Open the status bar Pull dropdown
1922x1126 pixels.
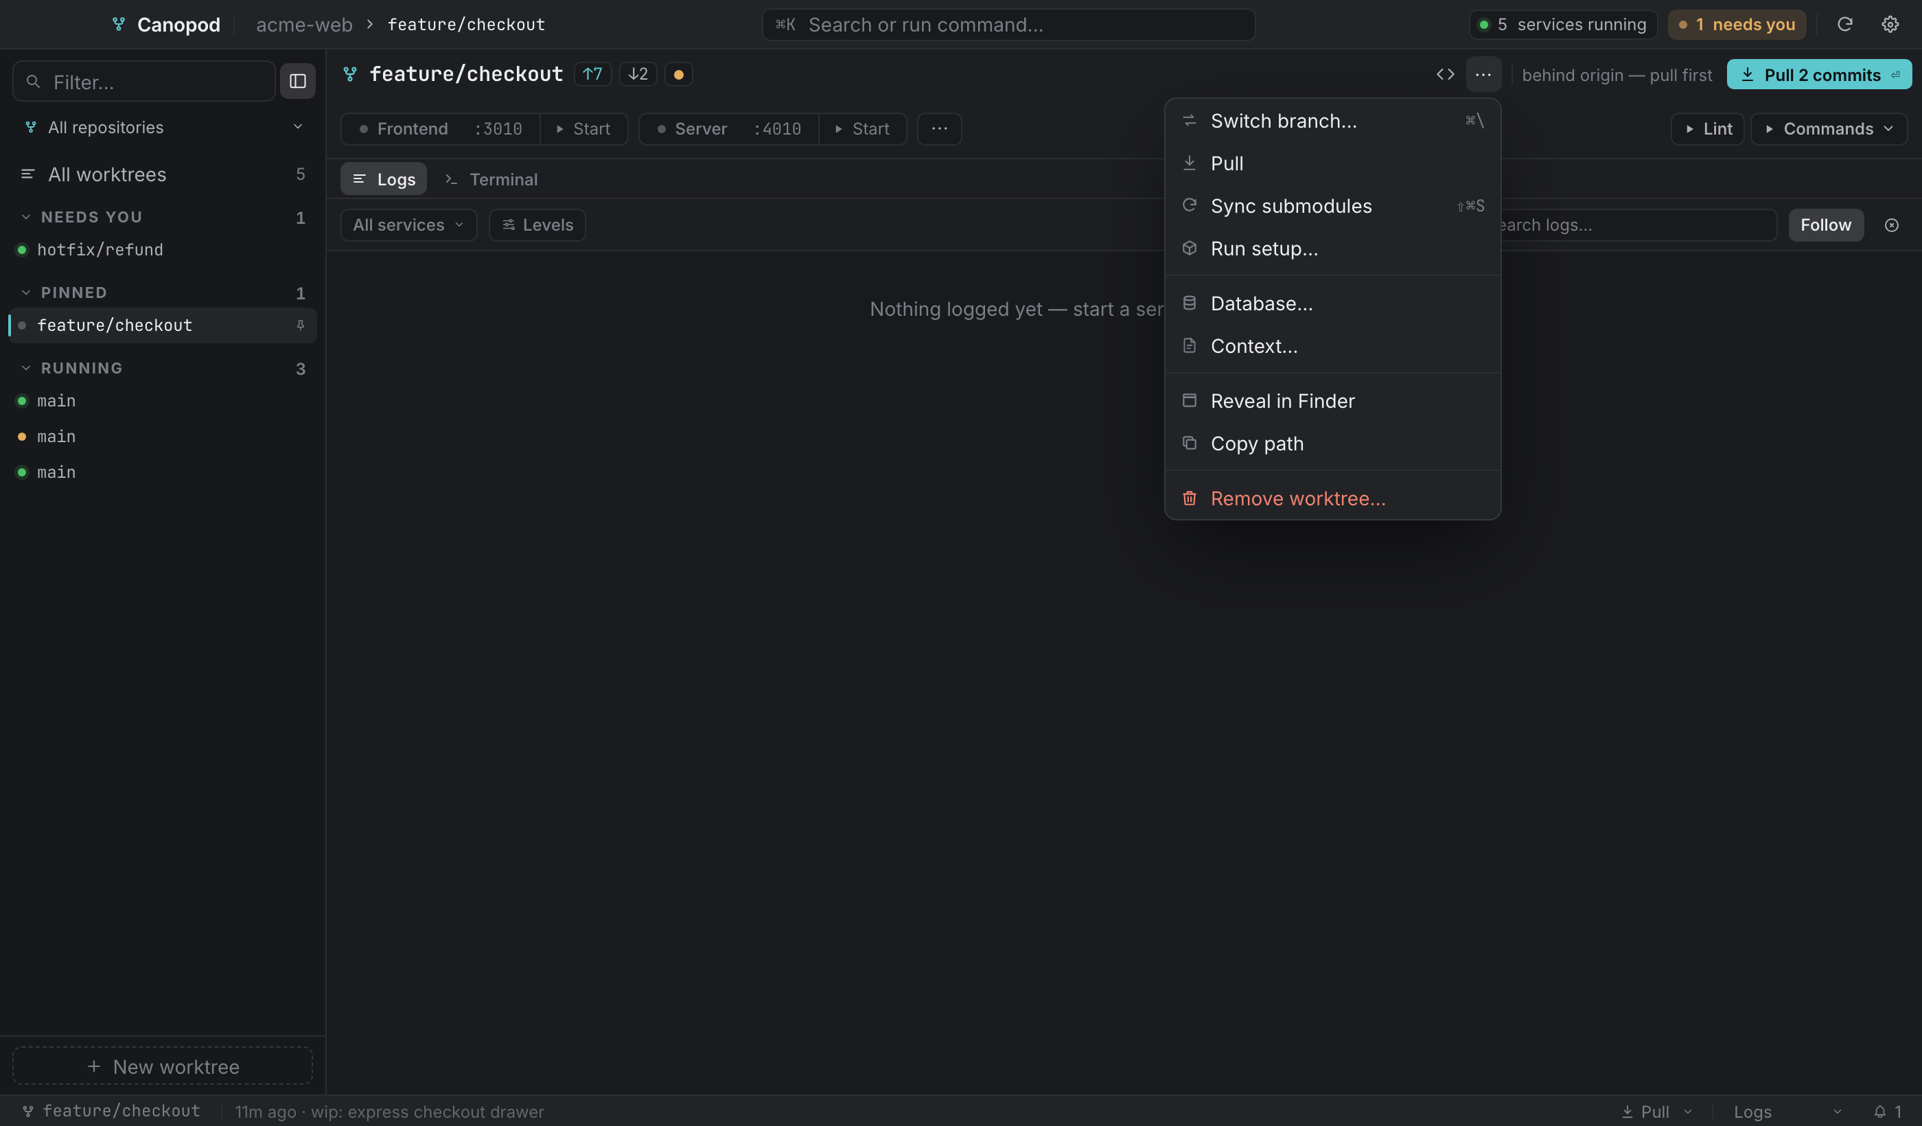pos(1656,1112)
